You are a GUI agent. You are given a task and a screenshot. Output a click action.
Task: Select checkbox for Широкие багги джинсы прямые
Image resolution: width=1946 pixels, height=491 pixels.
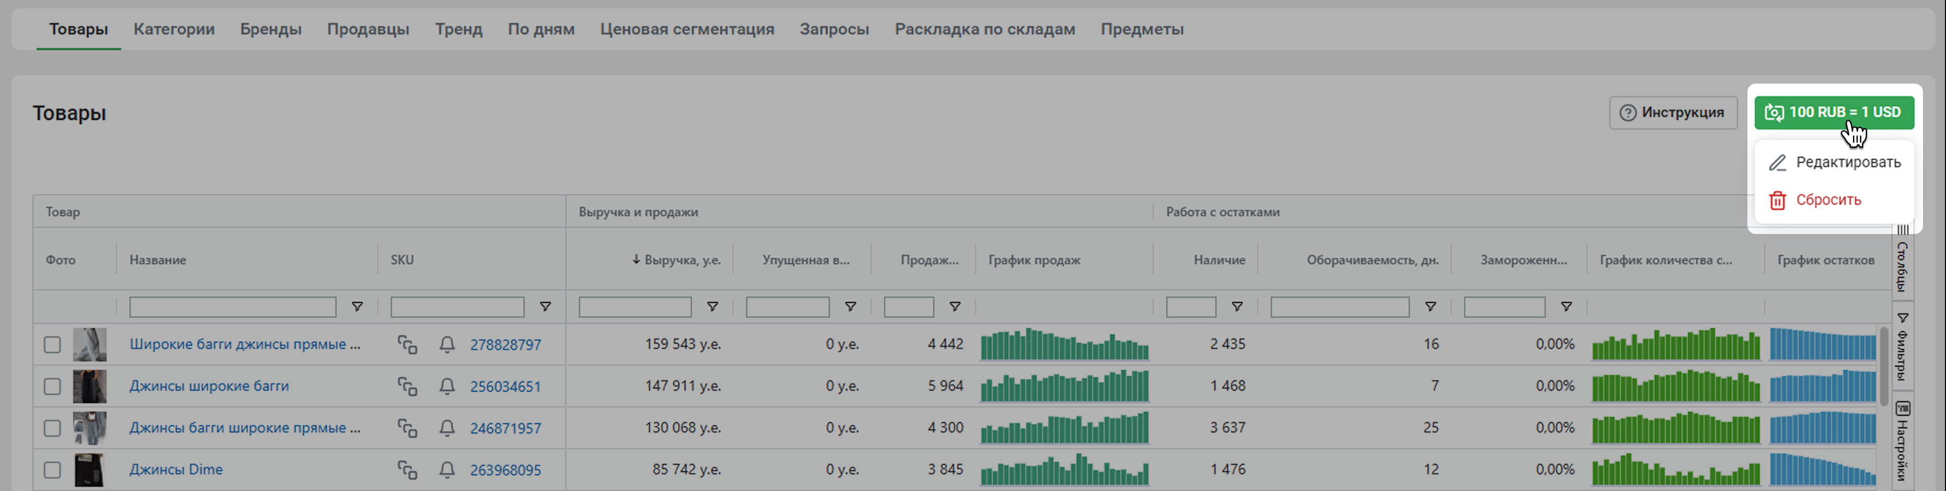(52, 344)
